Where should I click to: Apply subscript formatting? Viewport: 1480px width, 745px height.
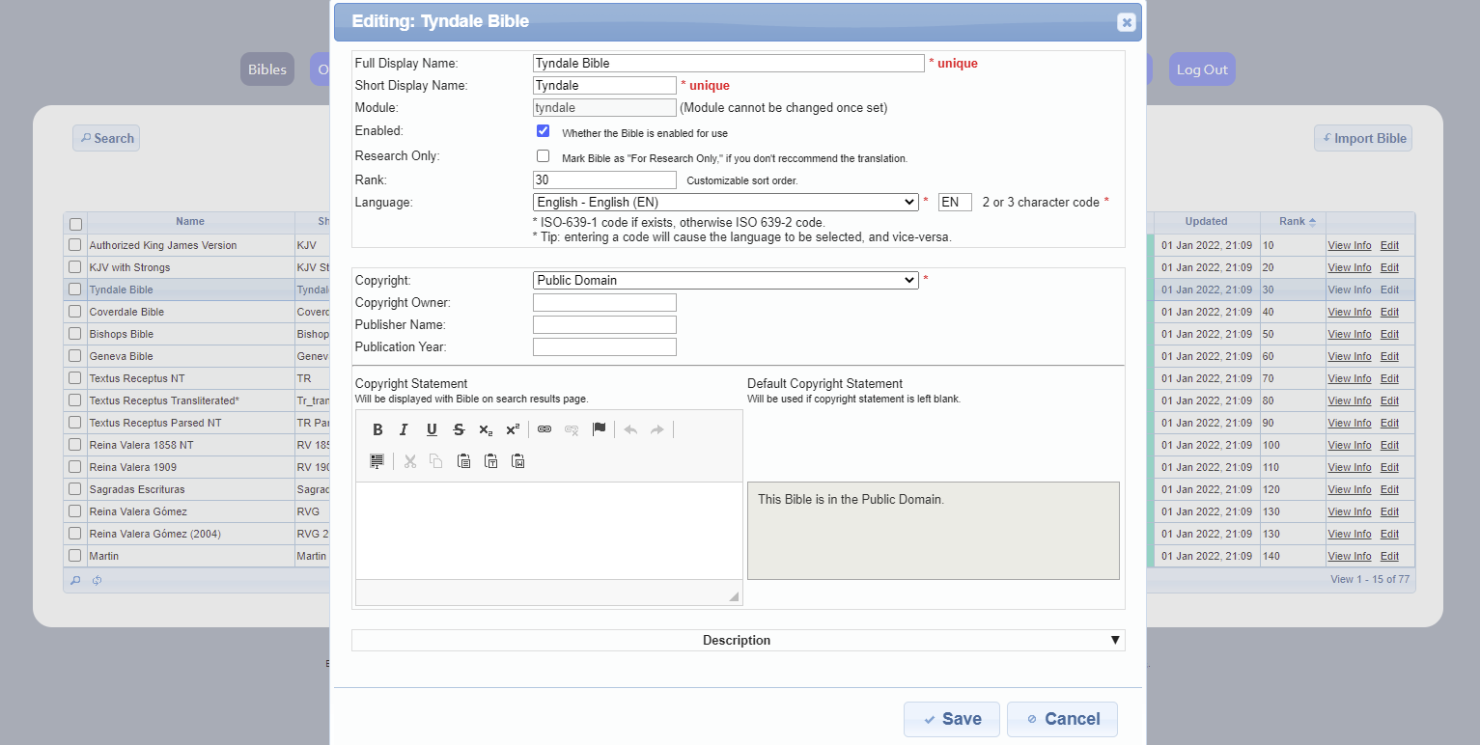pos(486,429)
